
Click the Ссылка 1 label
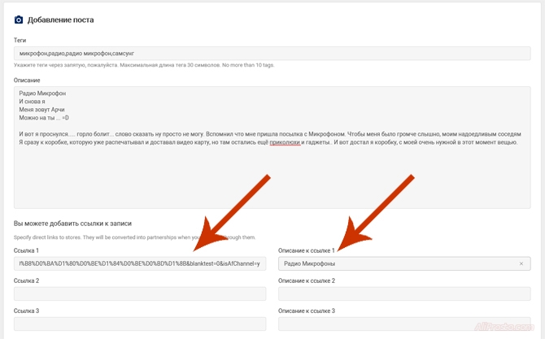[x=27, y=250]
